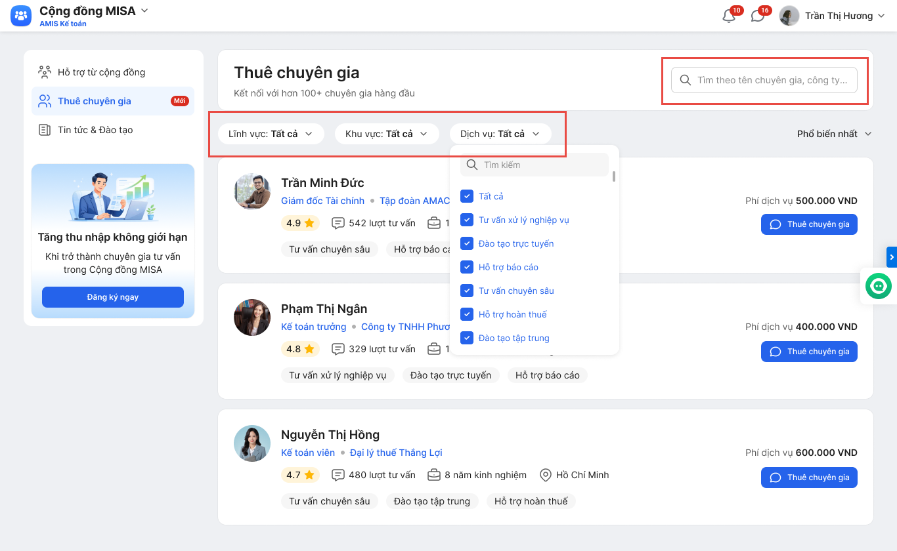Open the Kế toán viên link
Image resolution: width=897 pixels, height=551 pixels.
(x=308, y=453)
